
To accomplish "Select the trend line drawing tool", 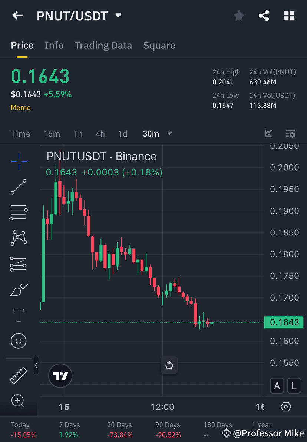I will (x=19, y=187).
